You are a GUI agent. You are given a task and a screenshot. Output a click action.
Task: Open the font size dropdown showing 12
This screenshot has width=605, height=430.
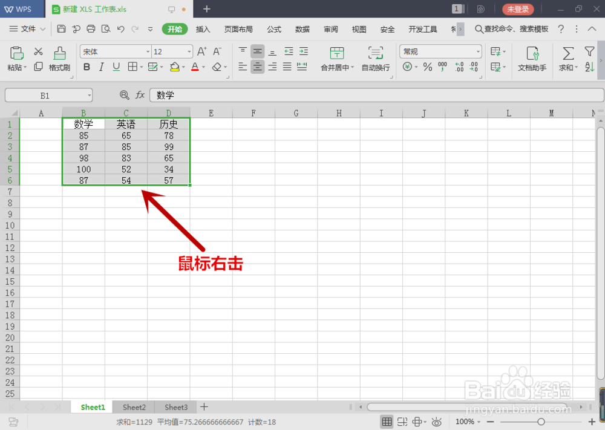click(x=189, y=51)
